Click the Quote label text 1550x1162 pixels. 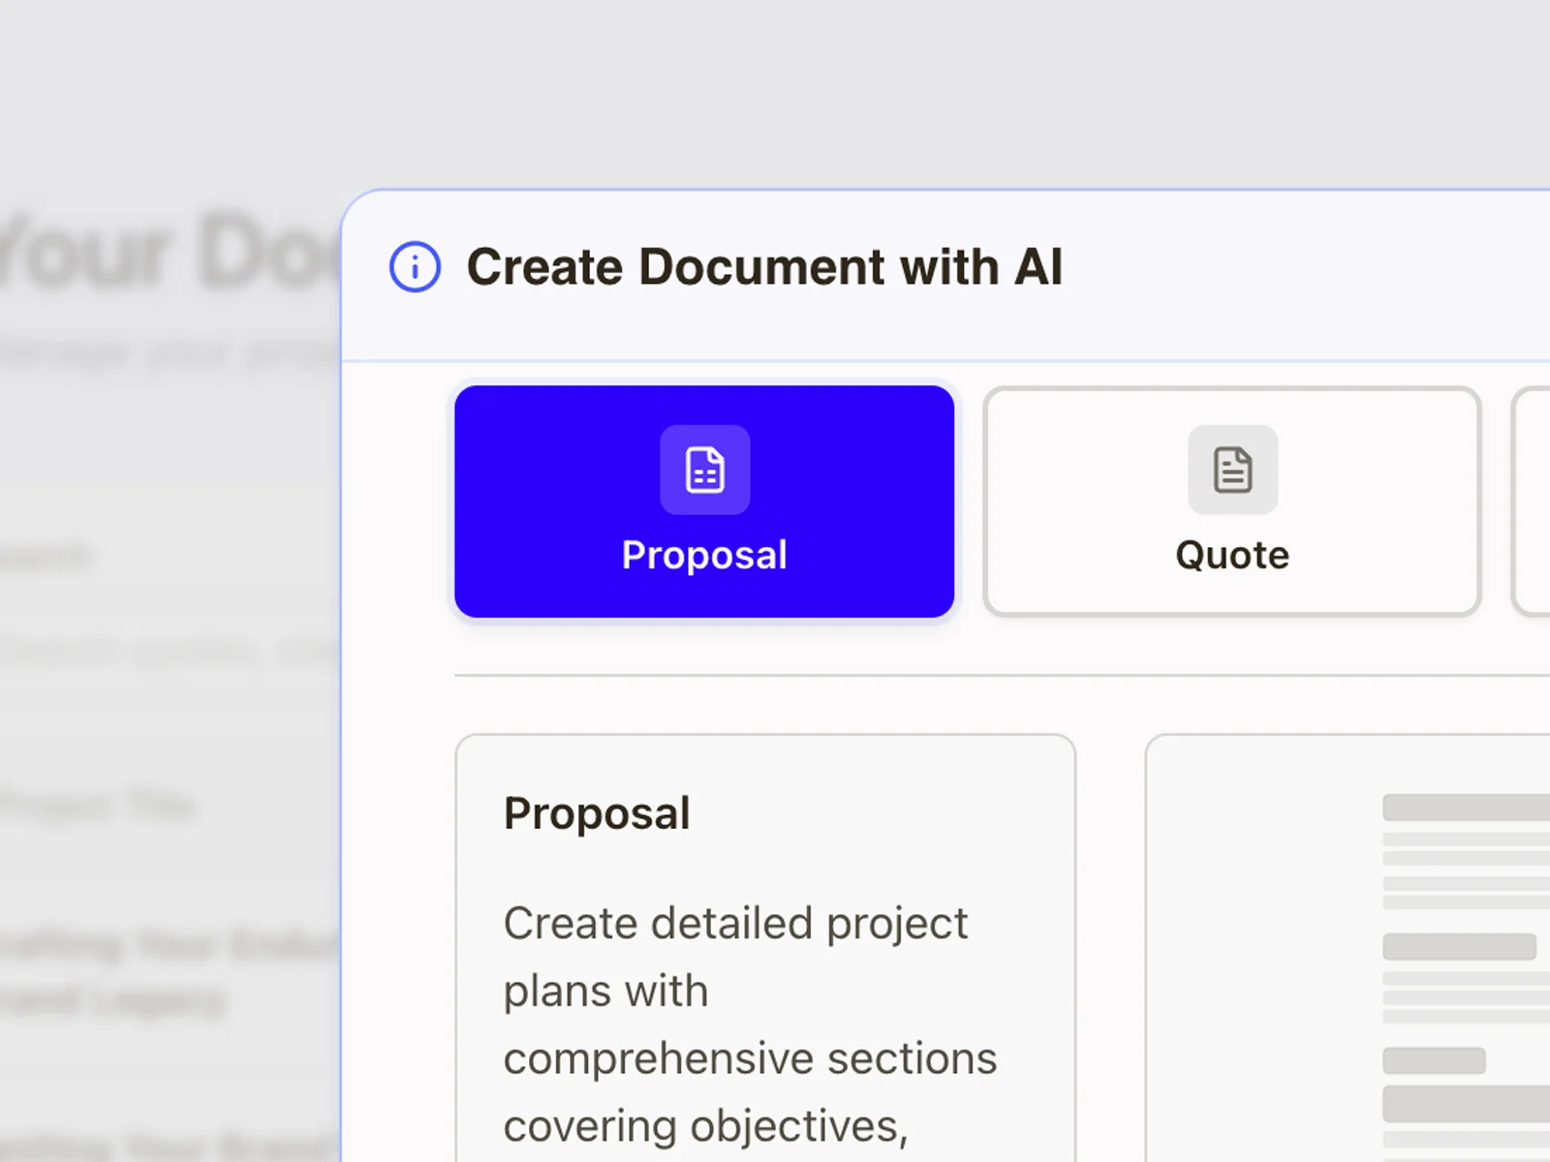(1231, 554)
